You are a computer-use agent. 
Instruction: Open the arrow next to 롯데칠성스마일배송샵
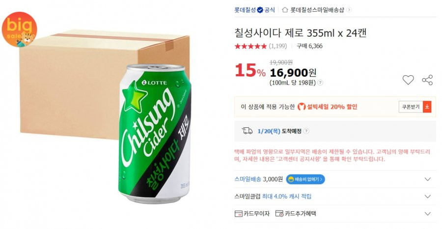click(349, 10)
